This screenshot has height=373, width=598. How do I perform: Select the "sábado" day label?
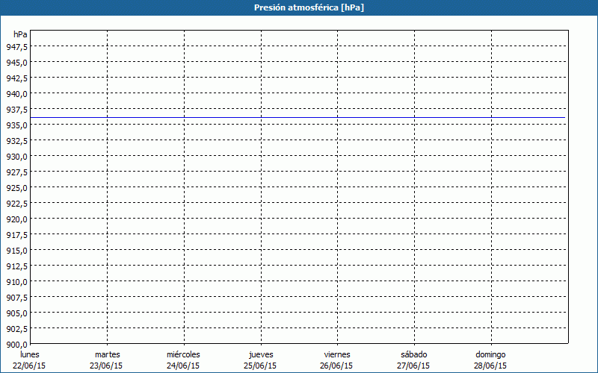tap(413, 354)
